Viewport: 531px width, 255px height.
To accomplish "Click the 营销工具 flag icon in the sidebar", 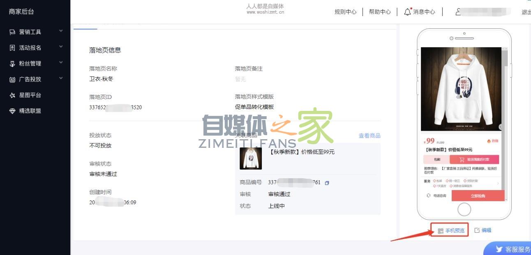I will click(x=12, y=32).
